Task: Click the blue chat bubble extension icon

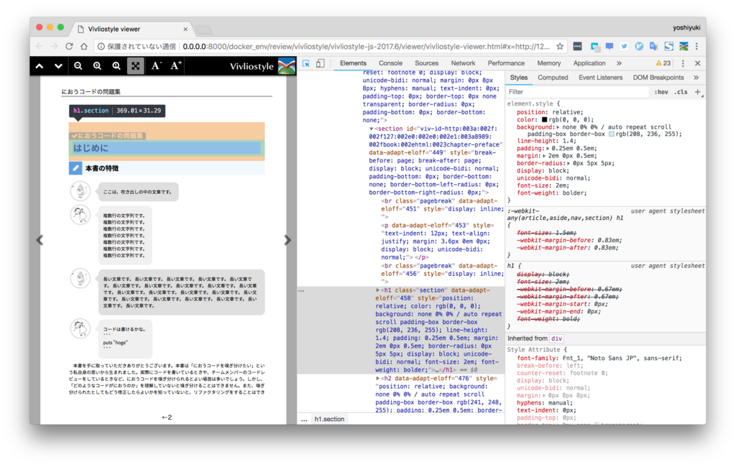Action: point(609,46)
